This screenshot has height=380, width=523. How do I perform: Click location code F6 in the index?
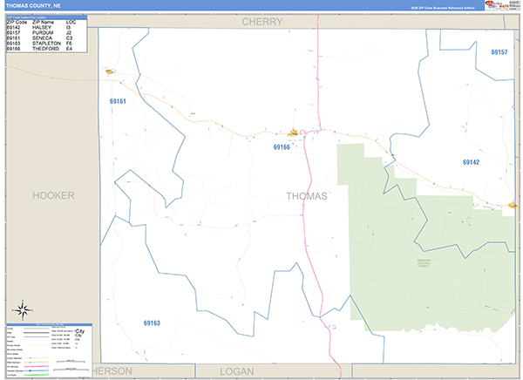click(x=69, y=44)
